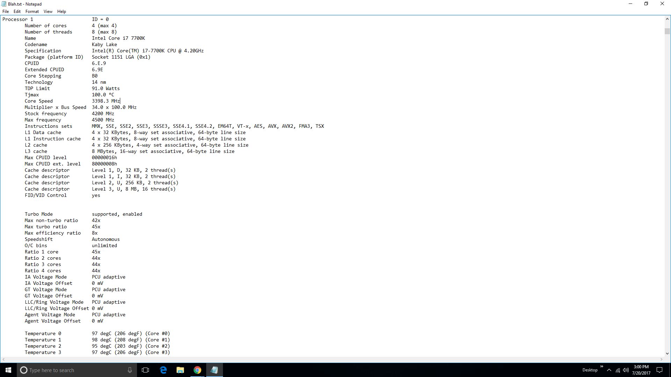Click the 'FID/VID Control' label
This screenshot has height=377, width=671.
click(46, 195)
